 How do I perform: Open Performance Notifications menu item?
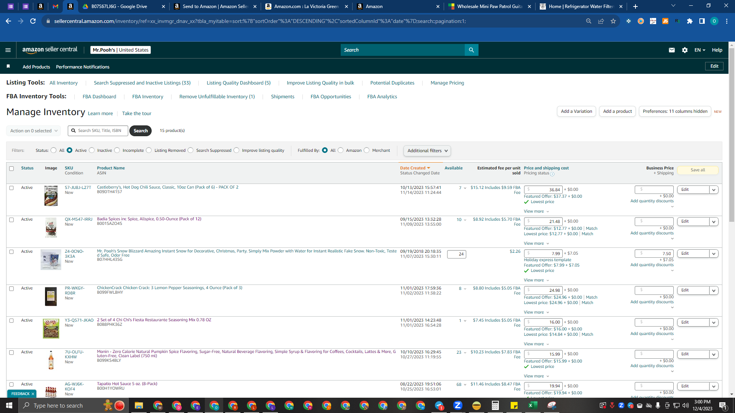point(83,67)
